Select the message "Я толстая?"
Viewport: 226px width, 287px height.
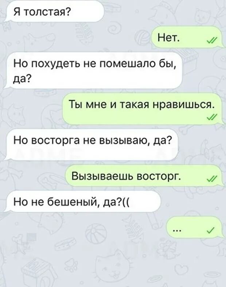click(54, 12)
